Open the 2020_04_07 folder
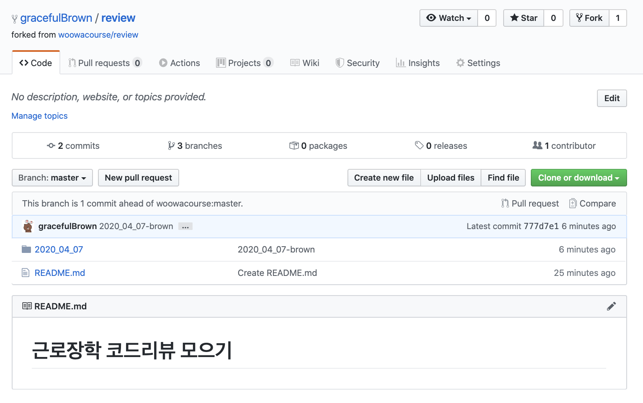643x403 pixels. (x=59, y=250)
